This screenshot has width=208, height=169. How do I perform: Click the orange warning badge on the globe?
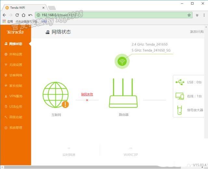[65, 104]
